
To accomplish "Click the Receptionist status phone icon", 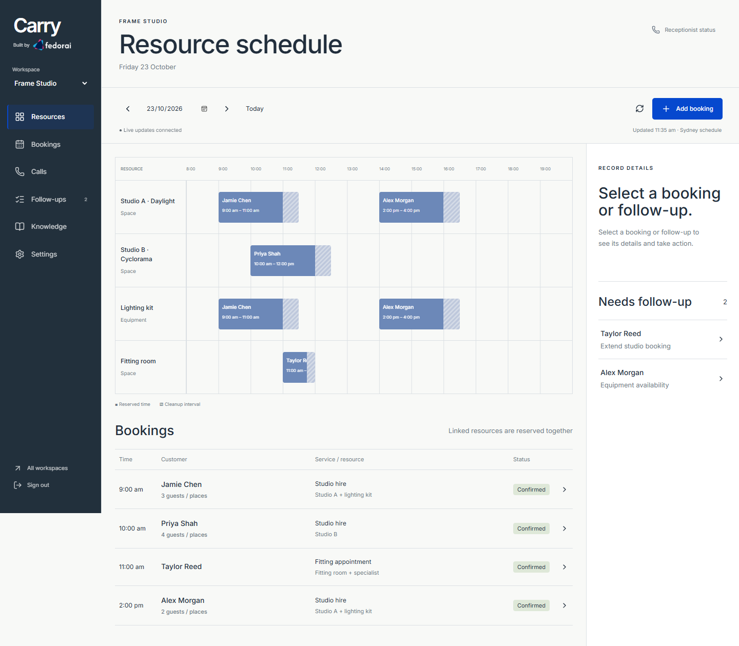I will coord(656,30).
